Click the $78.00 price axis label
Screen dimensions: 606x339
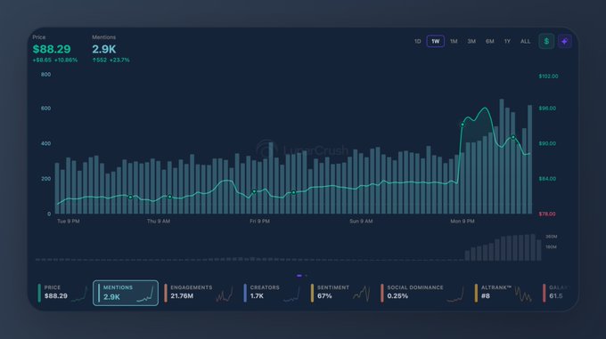[x=547, y=214]
